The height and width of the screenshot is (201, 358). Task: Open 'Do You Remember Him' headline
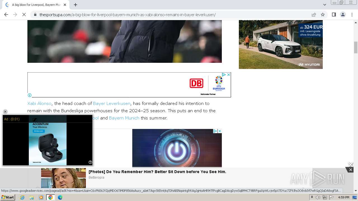(157, 172)
